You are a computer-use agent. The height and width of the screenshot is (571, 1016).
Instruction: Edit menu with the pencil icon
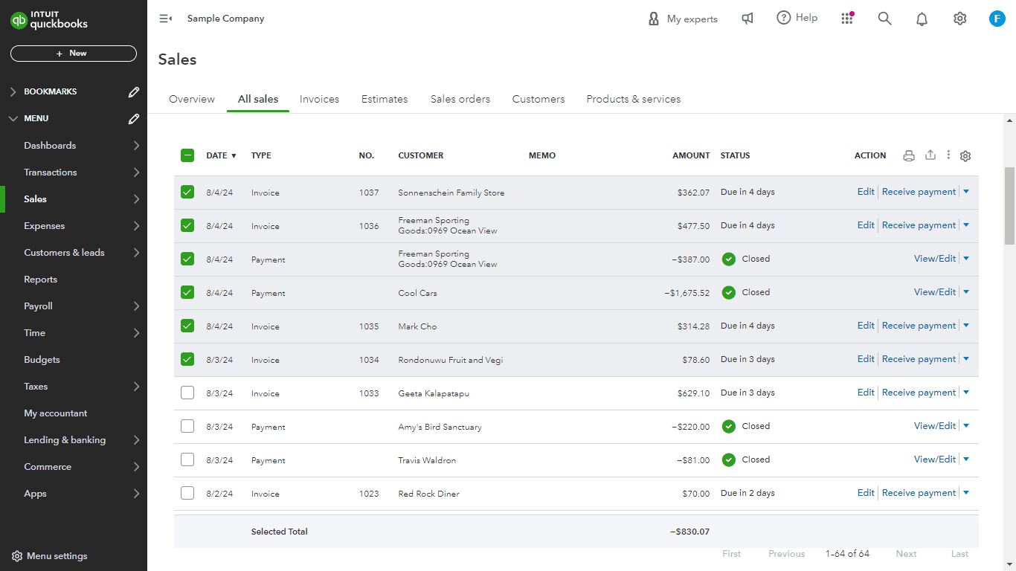pyautogui.click(x=134, y=119)
